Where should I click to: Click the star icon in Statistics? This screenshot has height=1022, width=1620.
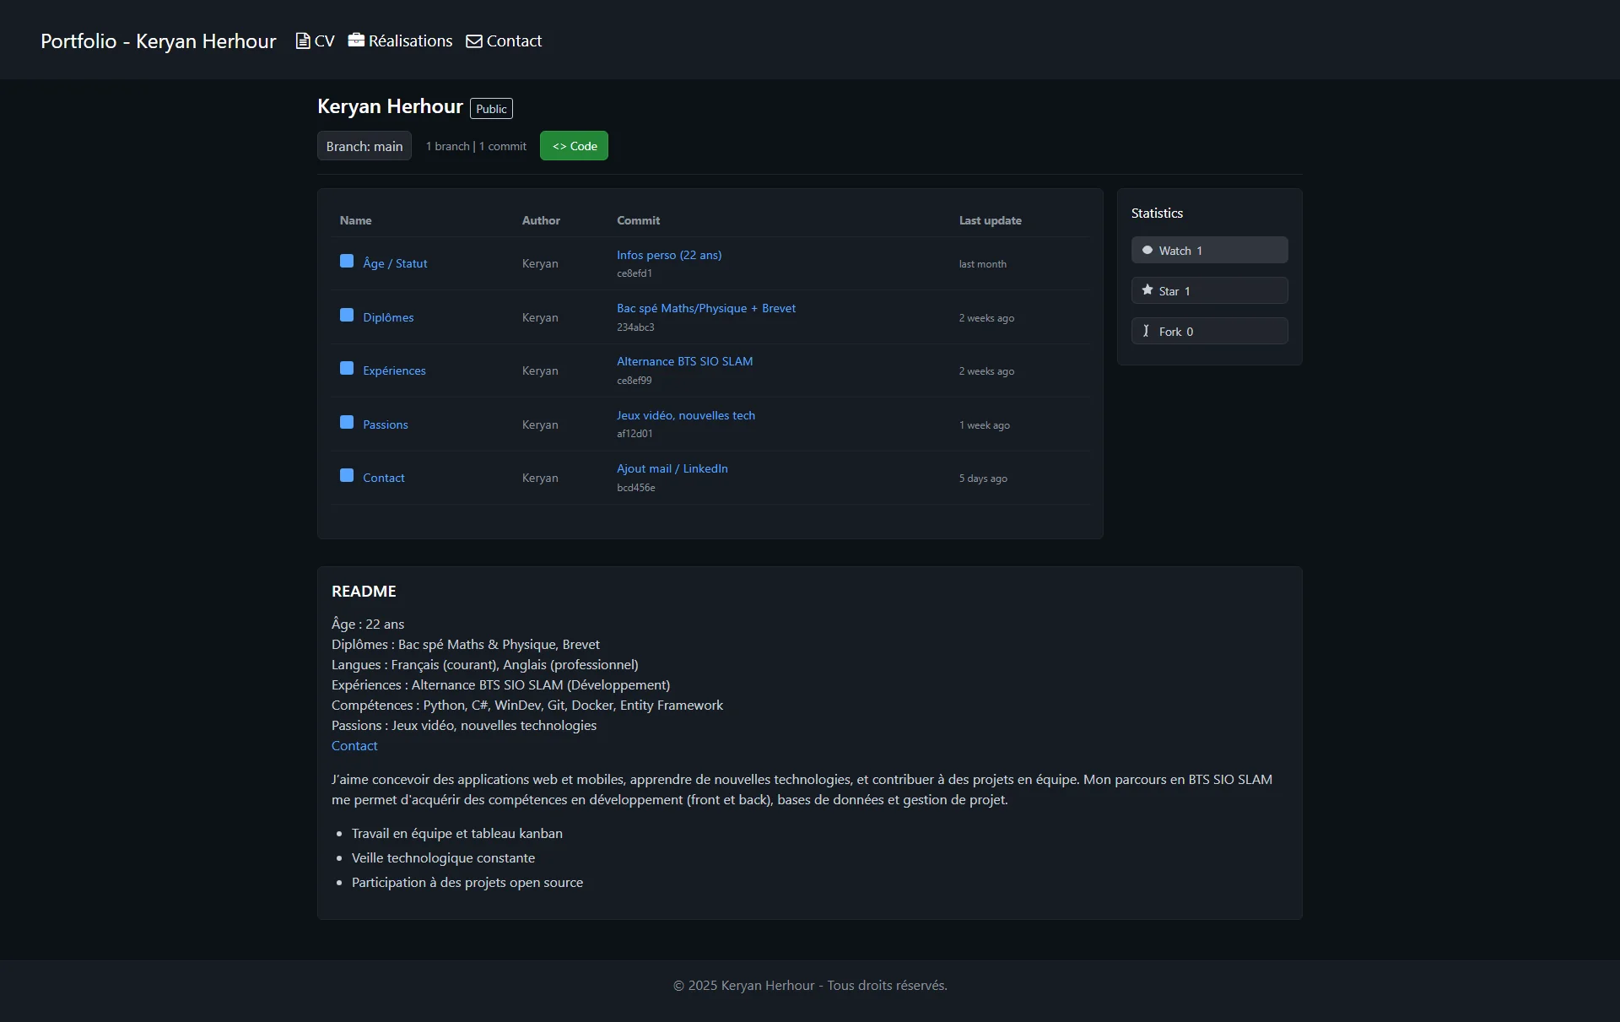[x=1147, y=290]
